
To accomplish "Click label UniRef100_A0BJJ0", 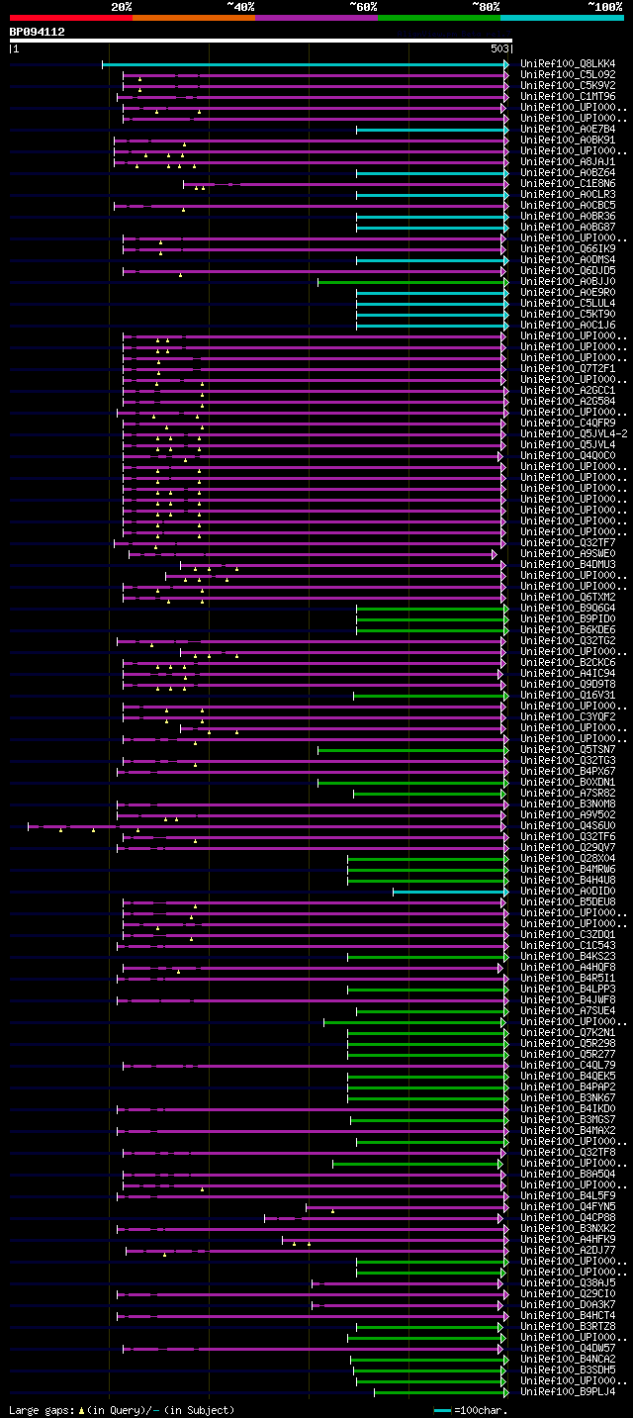I will pos(570,282).
